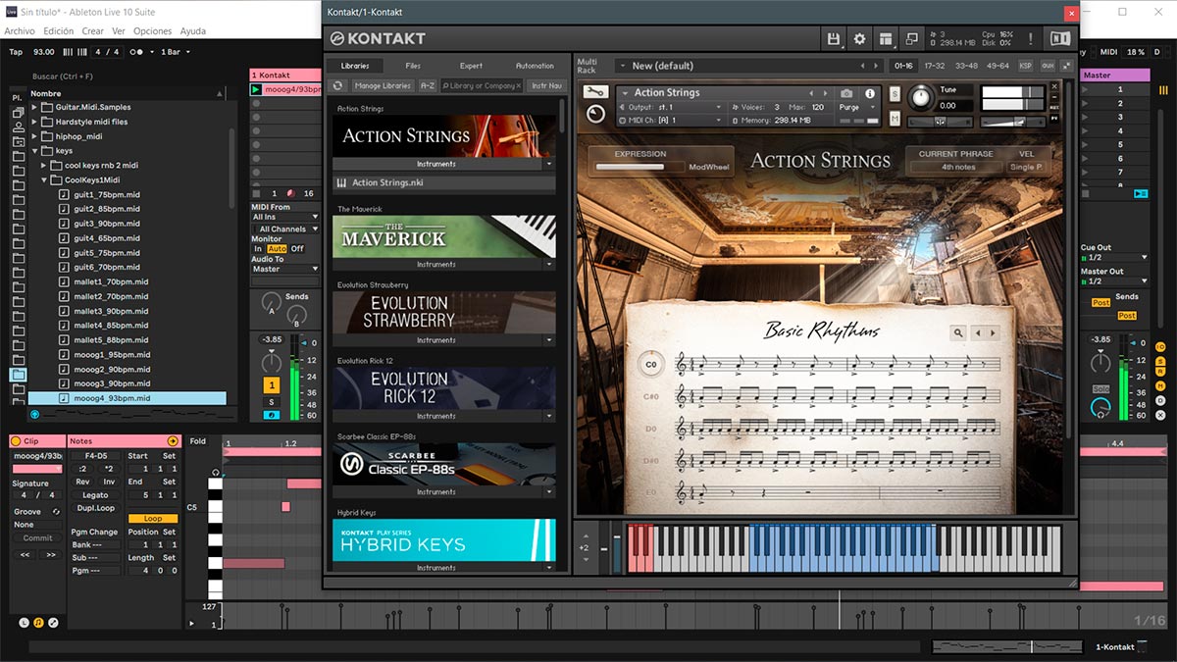This screenshot has width=1177, height=662.
Task: Open the Crear menu
Action: pyautogui.click(x=93, y=31)
